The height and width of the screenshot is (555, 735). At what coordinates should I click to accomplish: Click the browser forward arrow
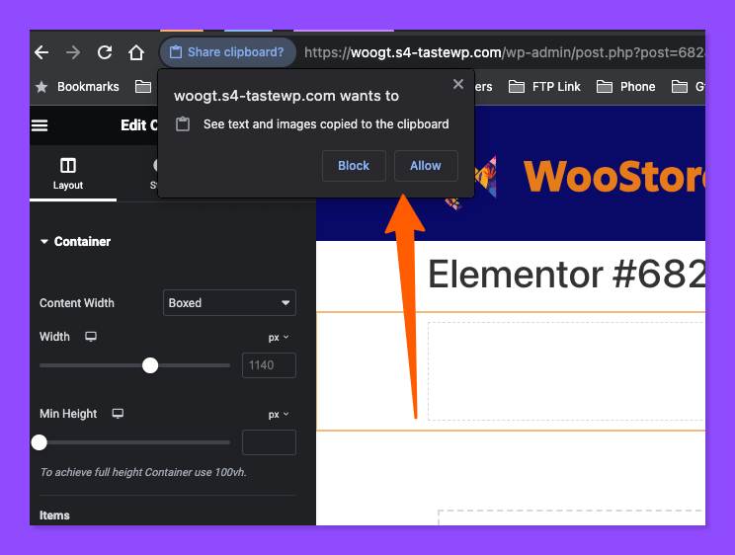[73, 52]
